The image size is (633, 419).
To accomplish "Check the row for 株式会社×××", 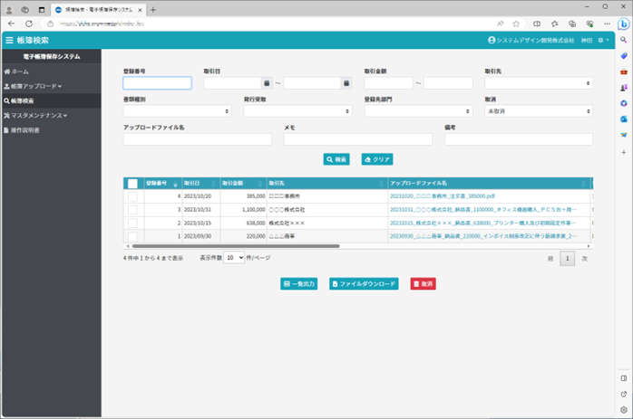I will [132, 224].
